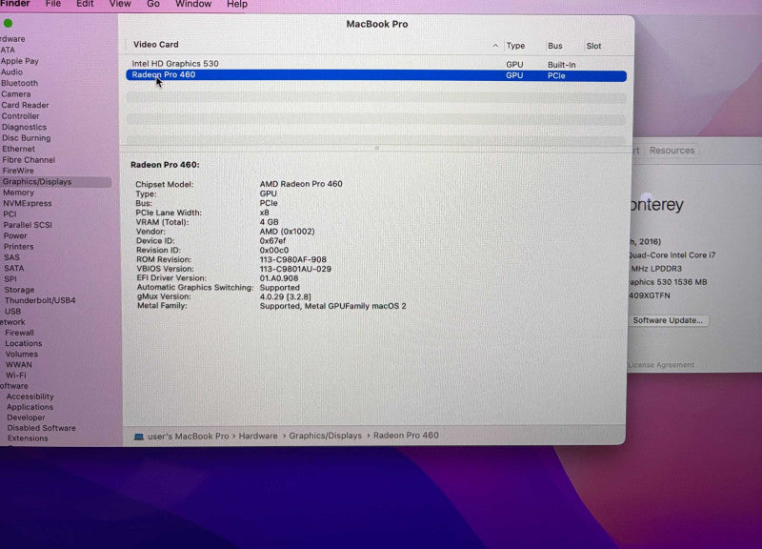The width and height of the screenshot is (762, 549).
Task: Select Fibre Channel in the sidebar
Action: [x=29, y=160]
